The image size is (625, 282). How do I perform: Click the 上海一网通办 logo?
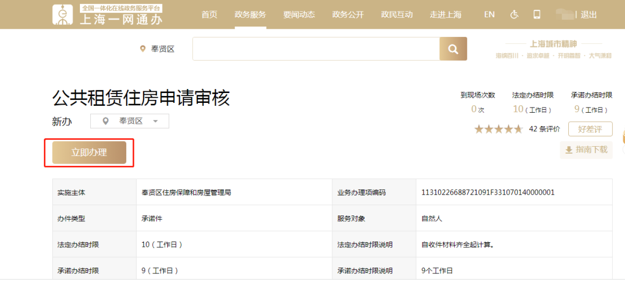(108, 15)
